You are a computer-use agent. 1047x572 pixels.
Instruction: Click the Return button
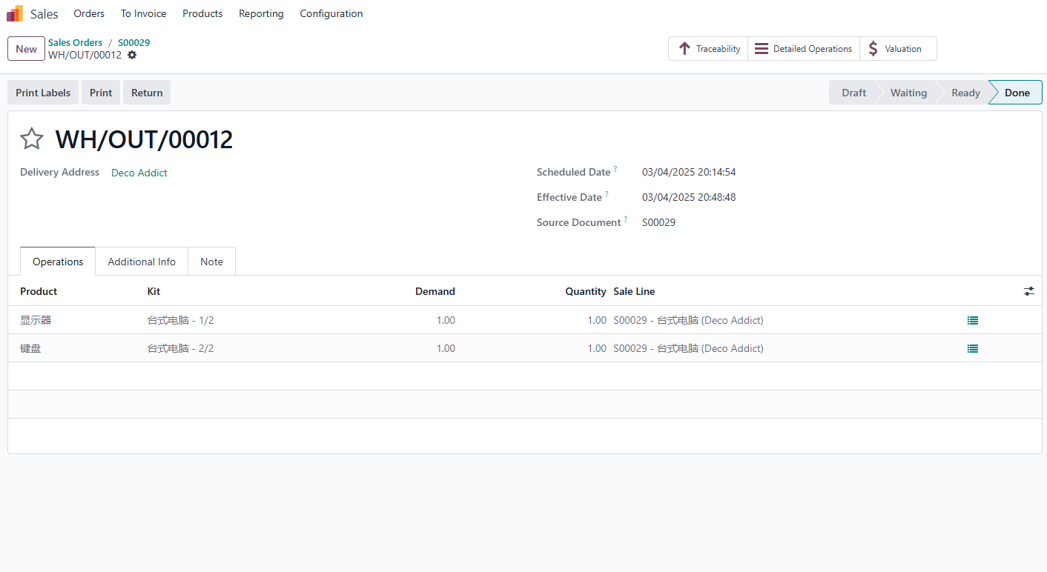point(147,93)
